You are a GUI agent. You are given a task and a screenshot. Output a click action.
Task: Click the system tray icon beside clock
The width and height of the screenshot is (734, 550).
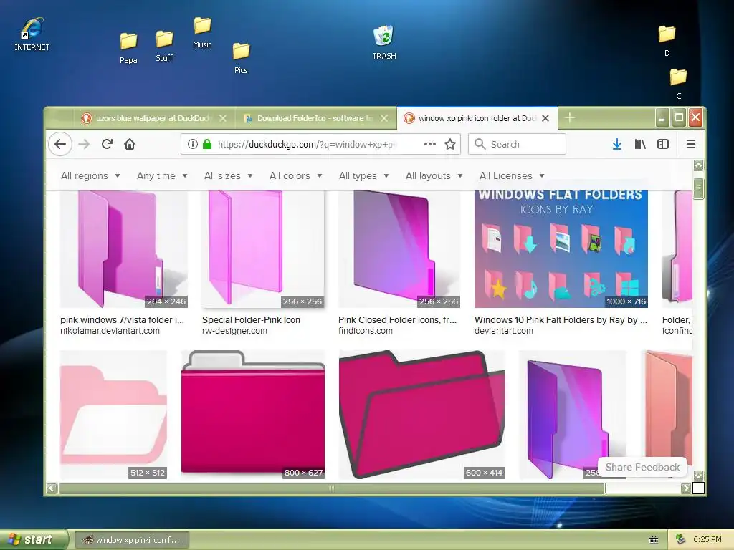pos(681,539)
